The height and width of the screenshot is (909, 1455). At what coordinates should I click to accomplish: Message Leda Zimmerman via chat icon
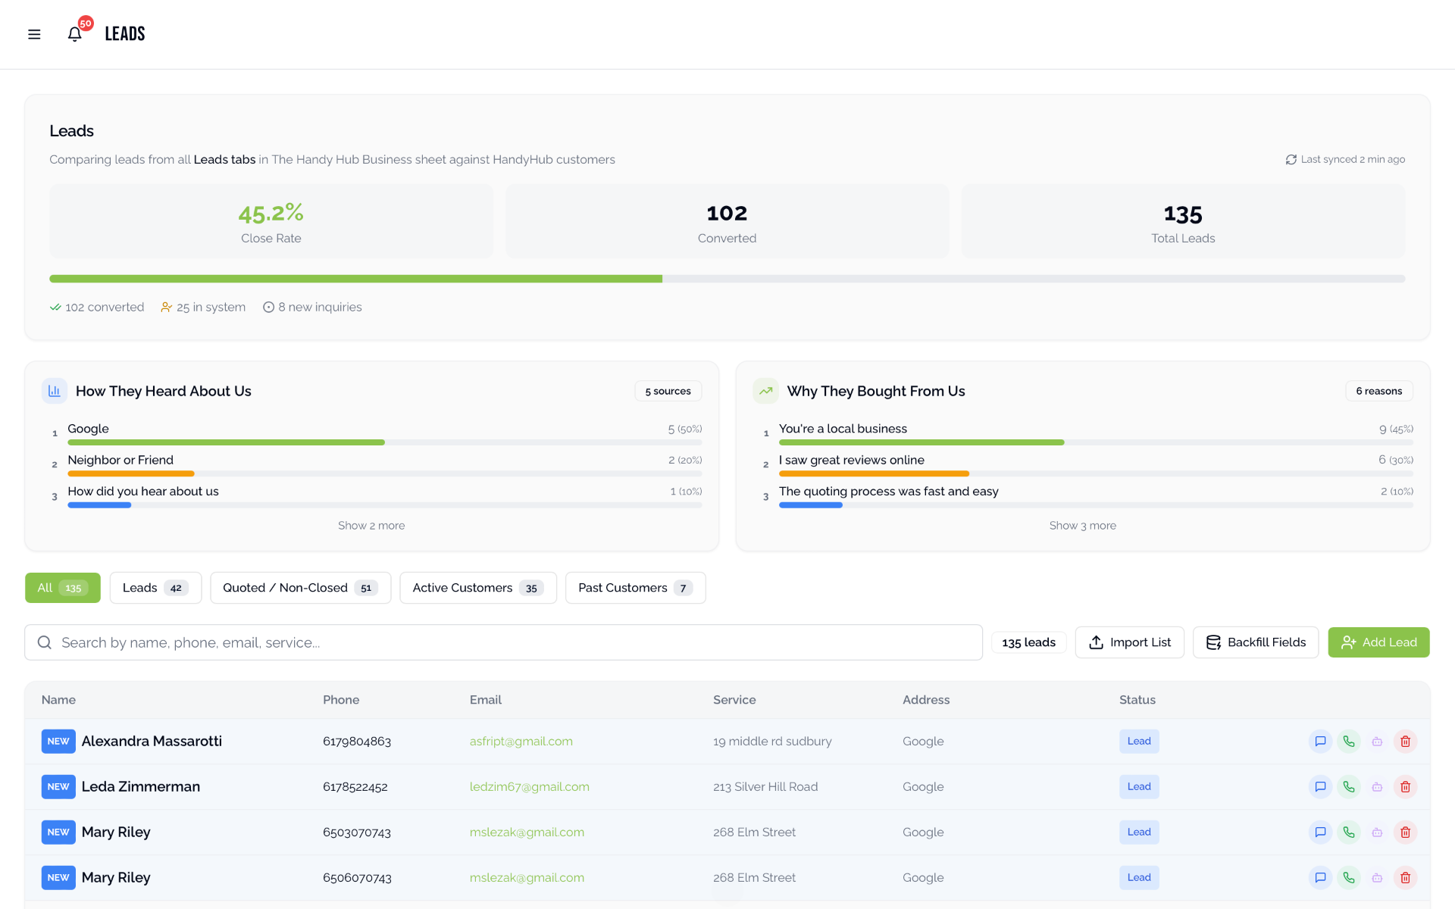(1320, 787)
